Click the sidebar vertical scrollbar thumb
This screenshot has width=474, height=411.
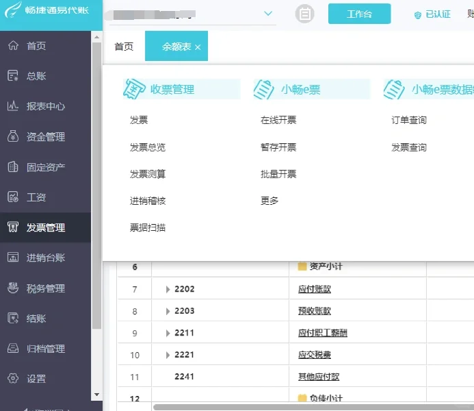[96, 186]
